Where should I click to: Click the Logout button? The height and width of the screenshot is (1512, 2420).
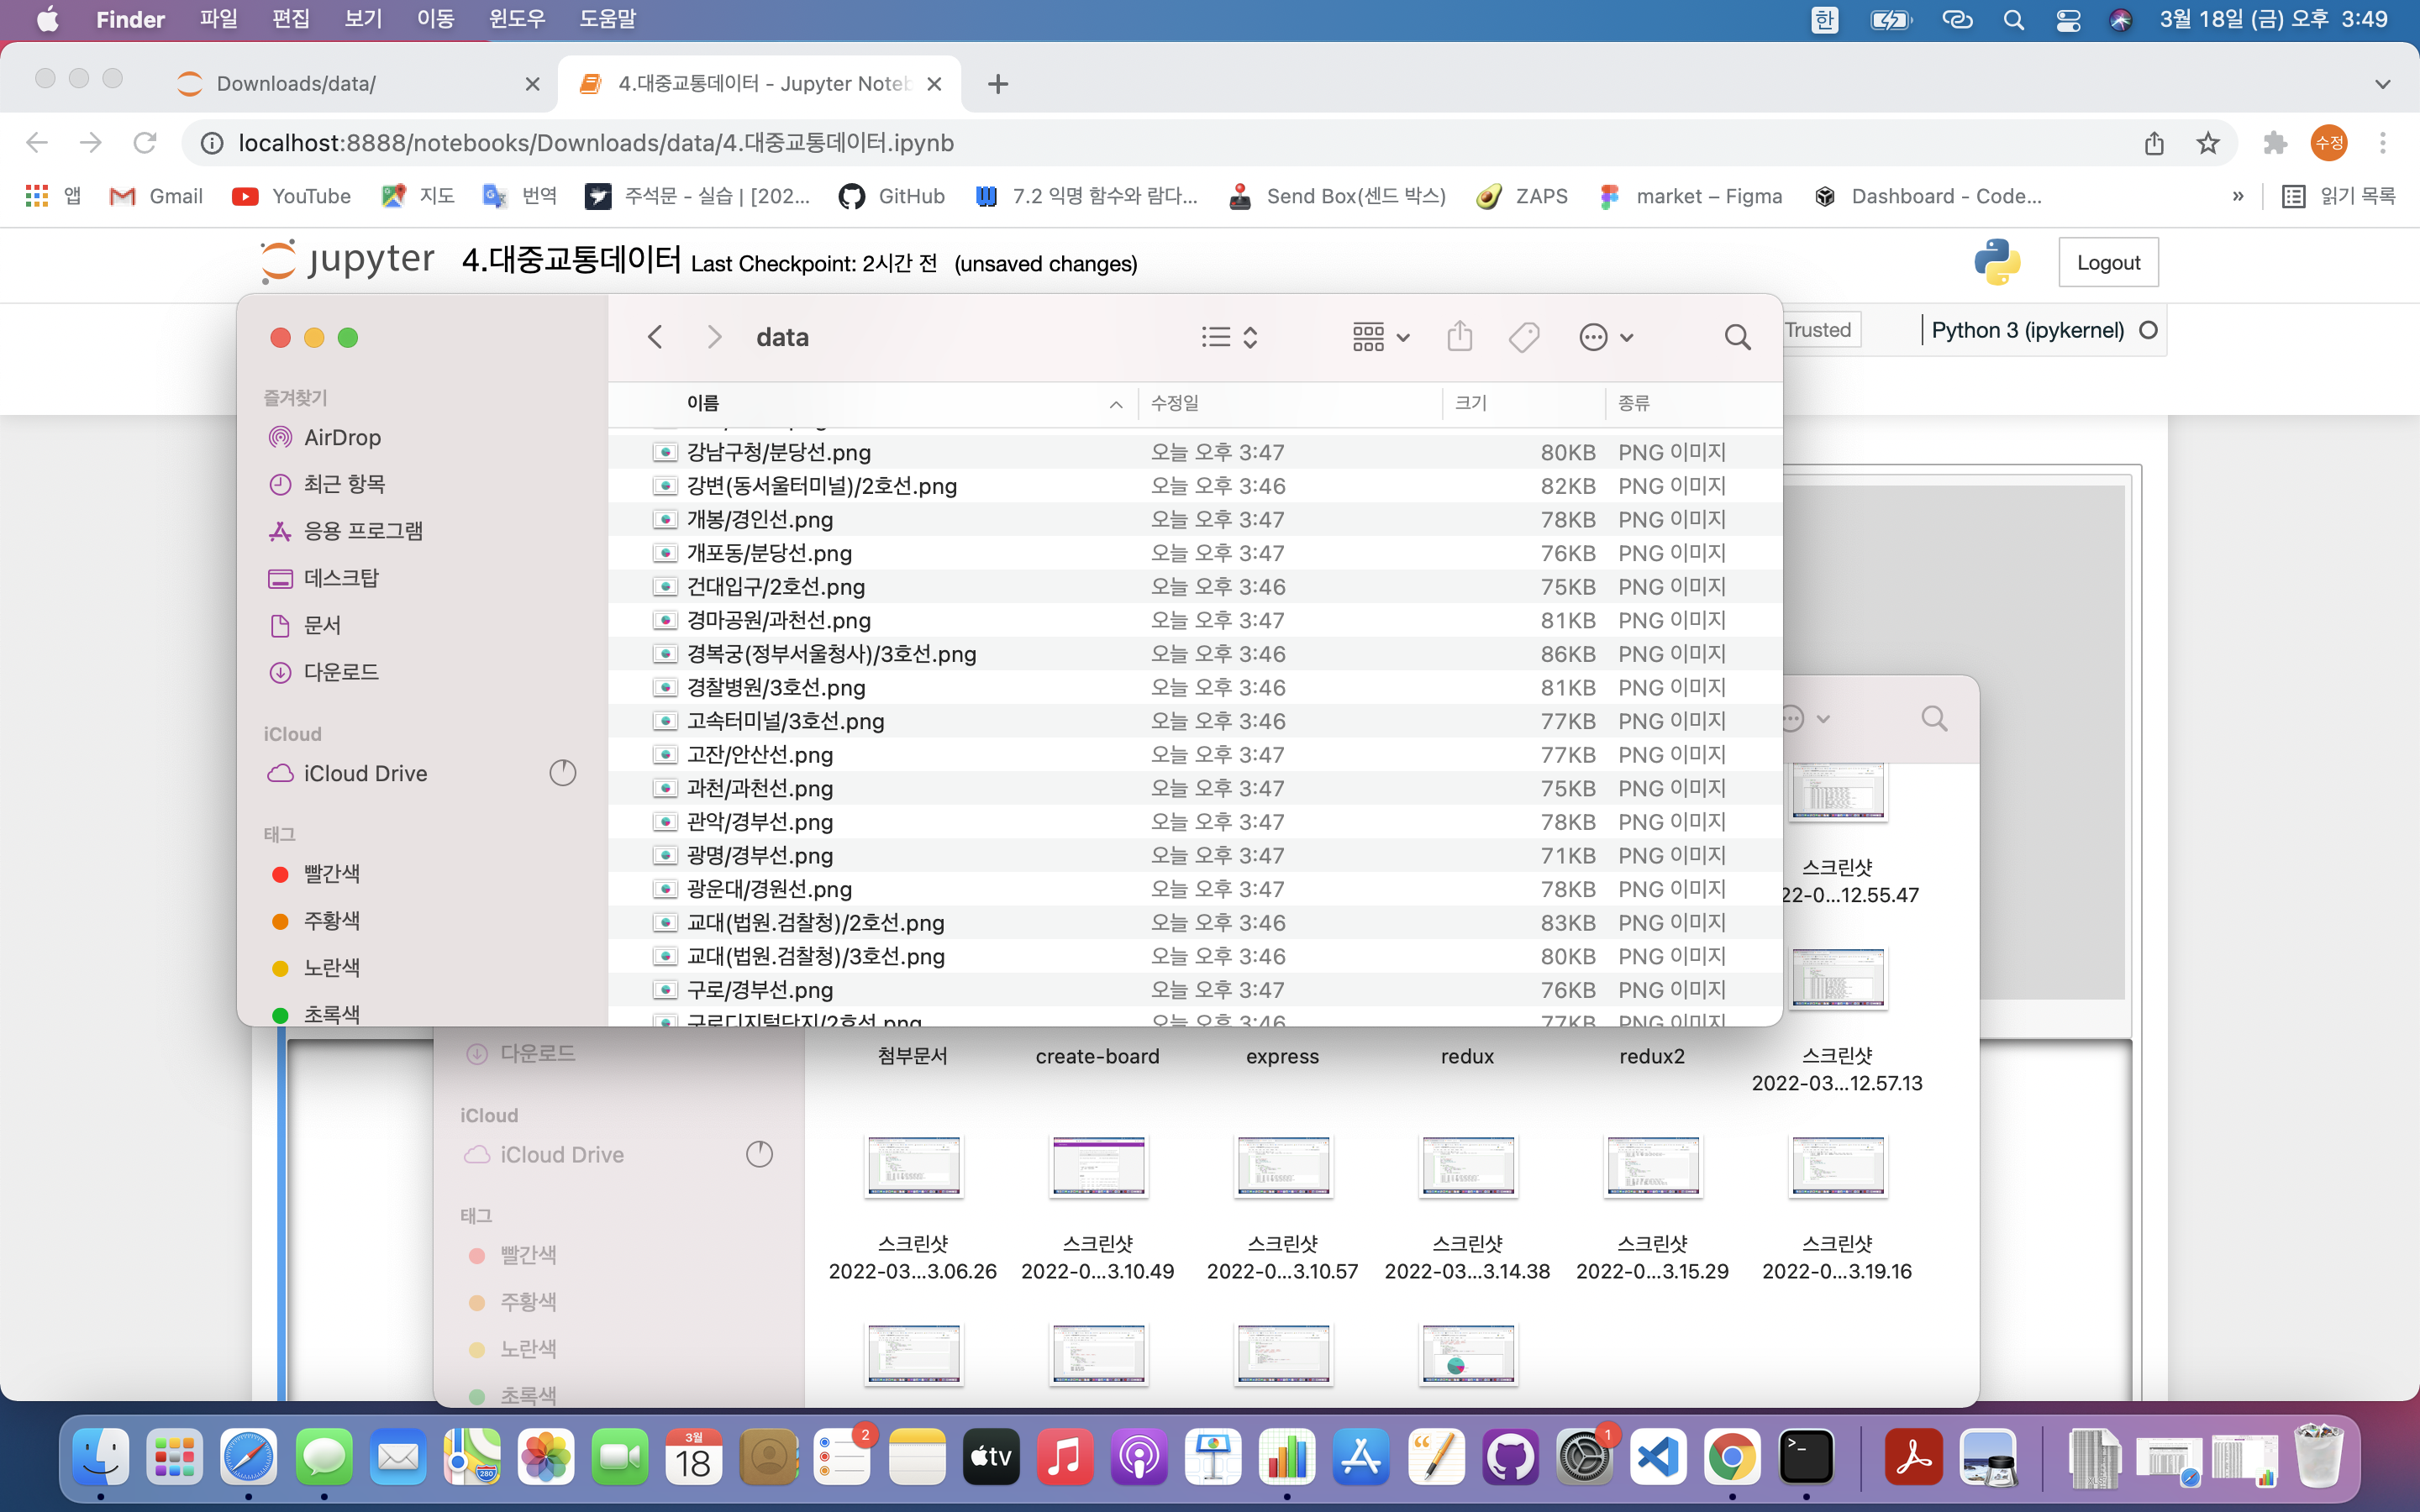click(x=2107, y=263)
